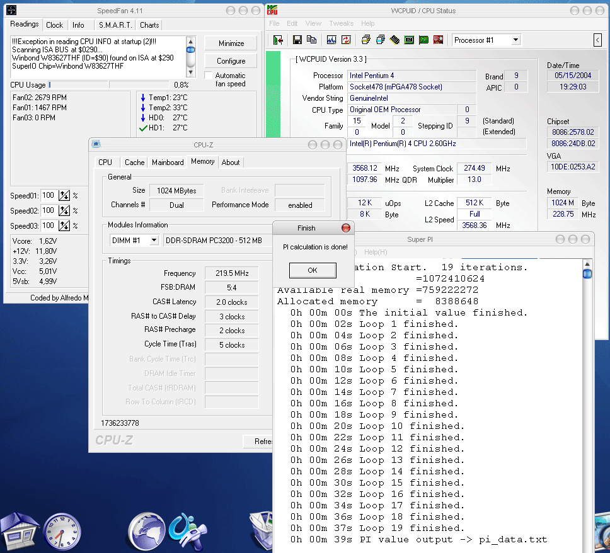Click the CPU Usage progress bar in SpeedFan
The width and height of the screenshot is (610, 553).
pyautogui.click(x=108, y=84)
